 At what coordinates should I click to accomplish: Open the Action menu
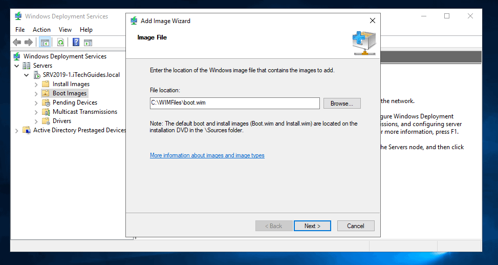(x=41, y=30)
